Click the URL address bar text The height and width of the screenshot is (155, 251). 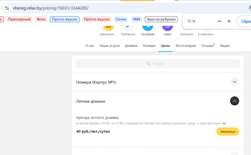click(51, 8)
